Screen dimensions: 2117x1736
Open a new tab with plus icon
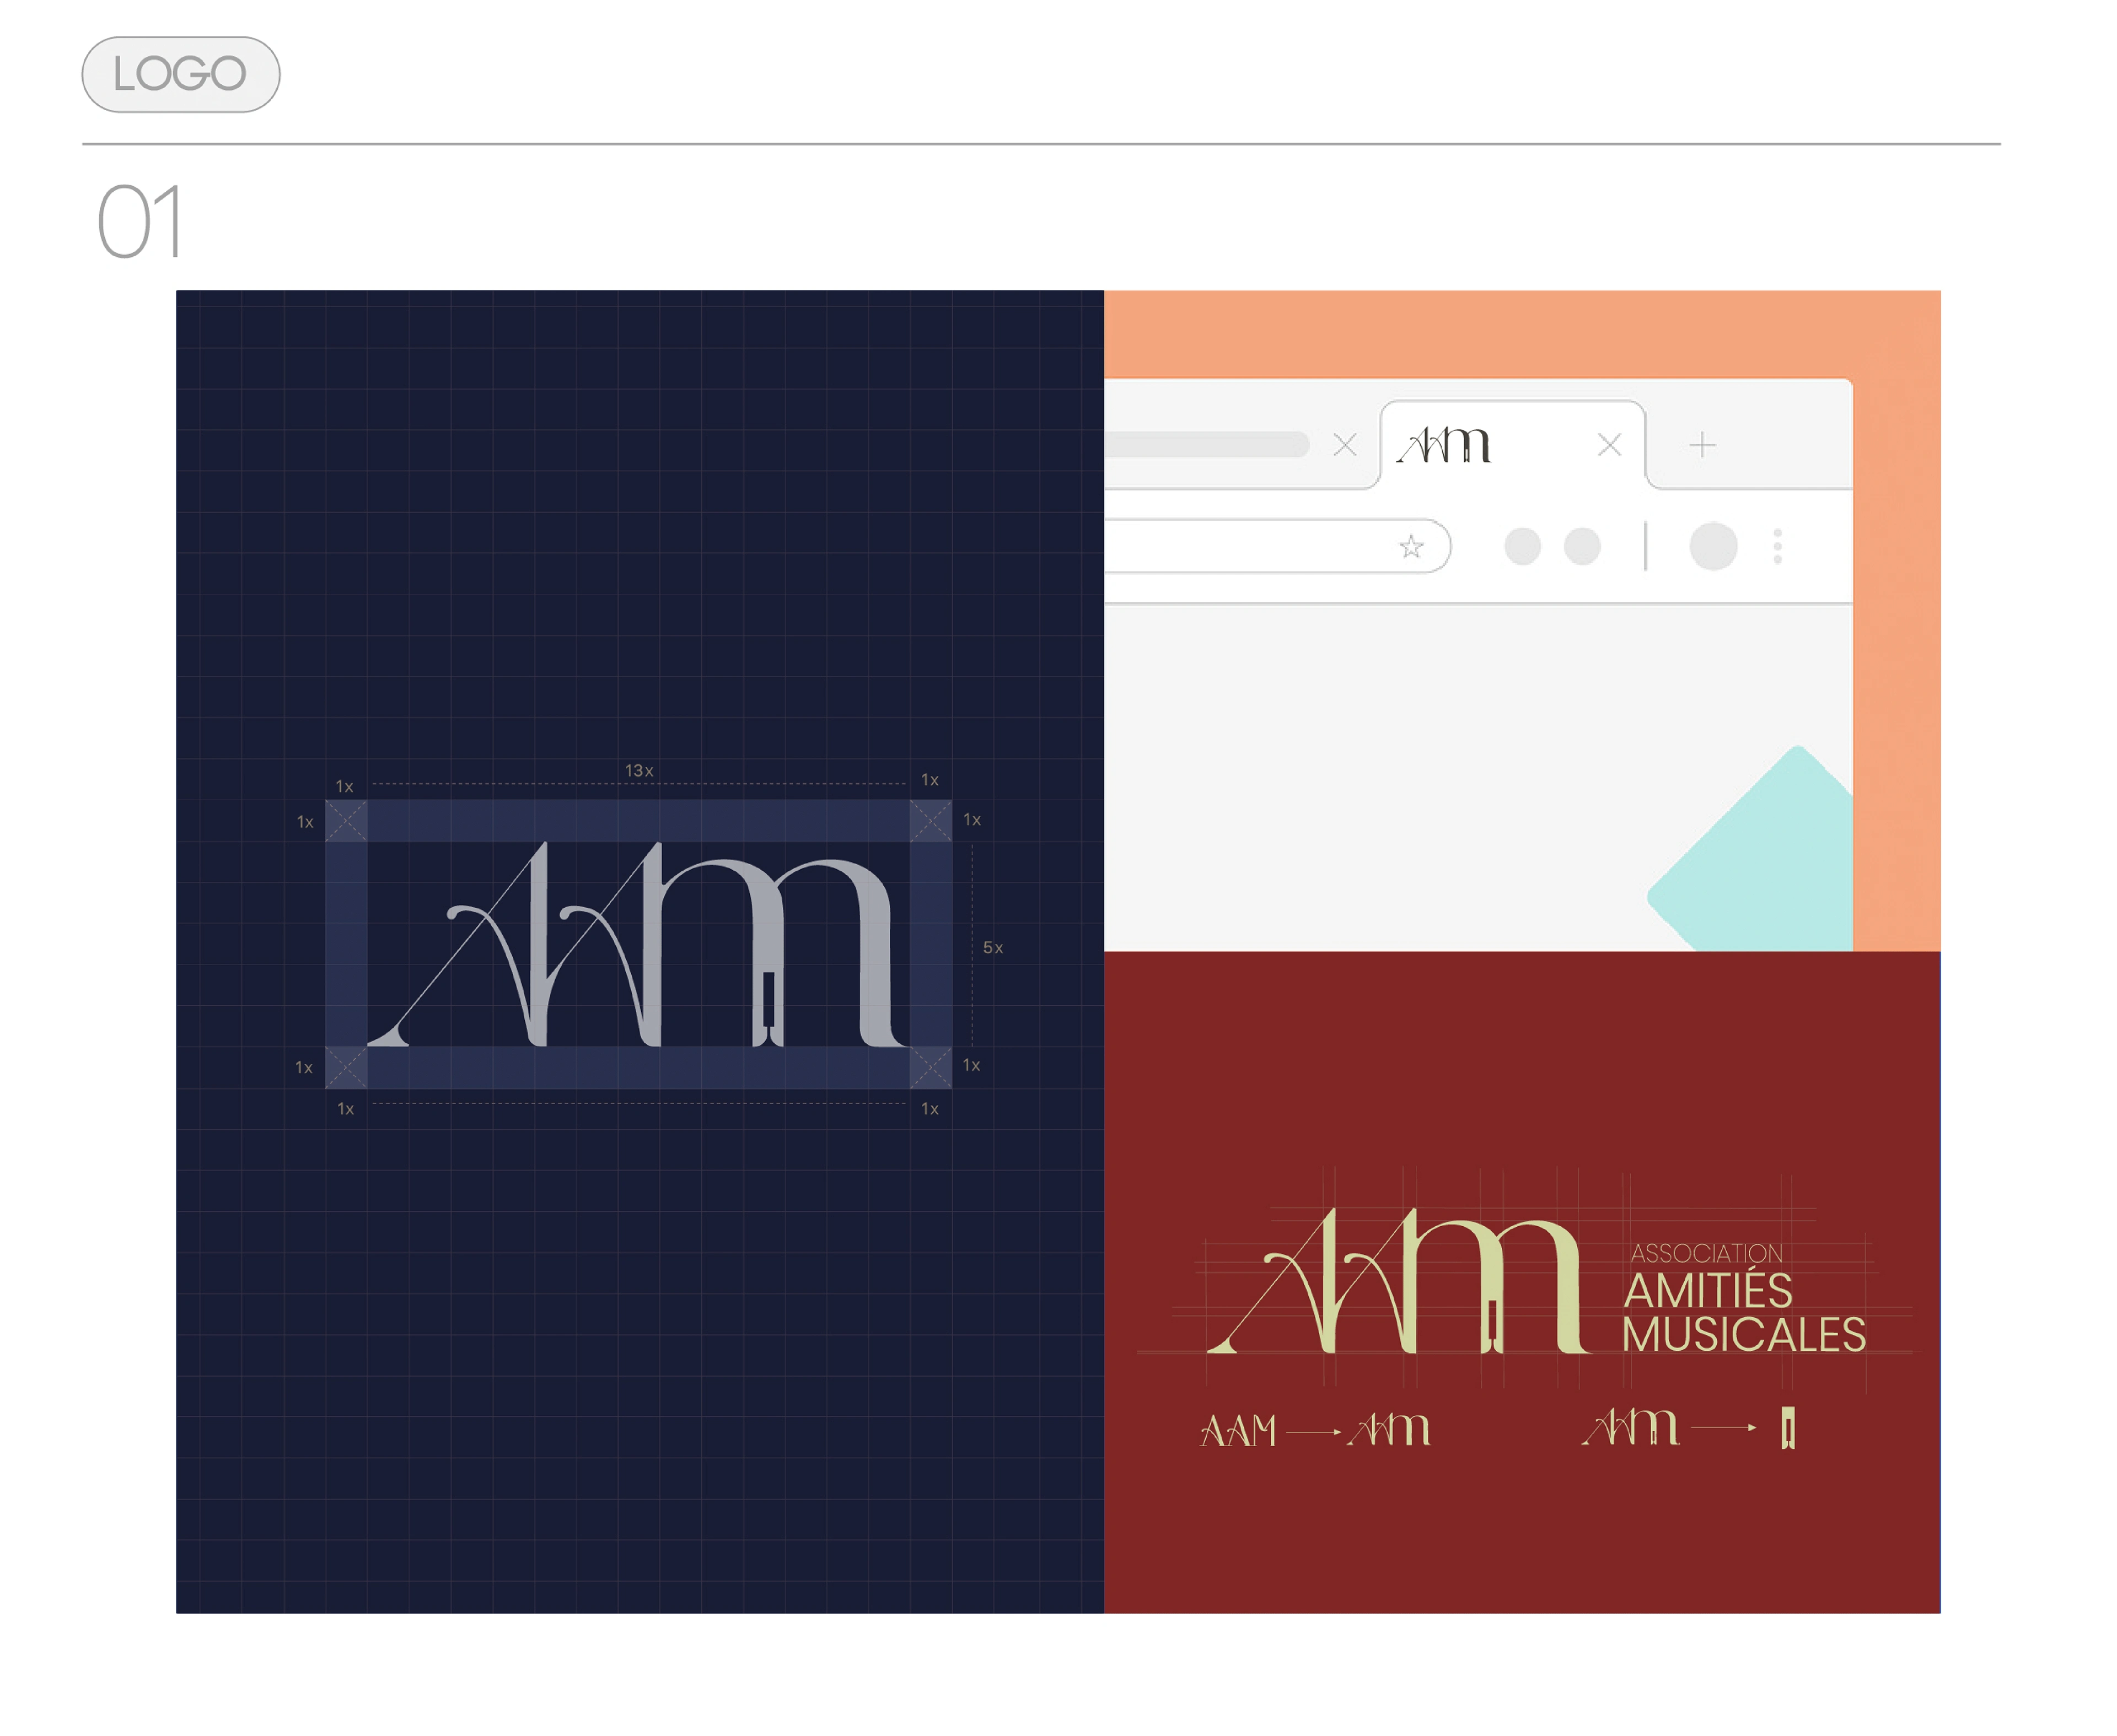pos(1702,444)
